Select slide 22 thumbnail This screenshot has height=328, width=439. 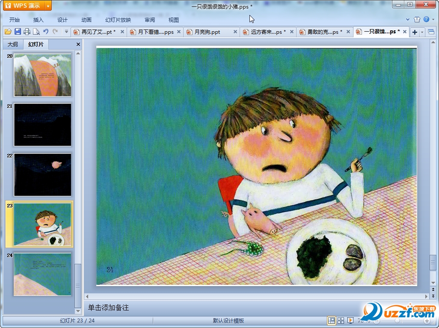pyautogui.click(x=42, y=174)
